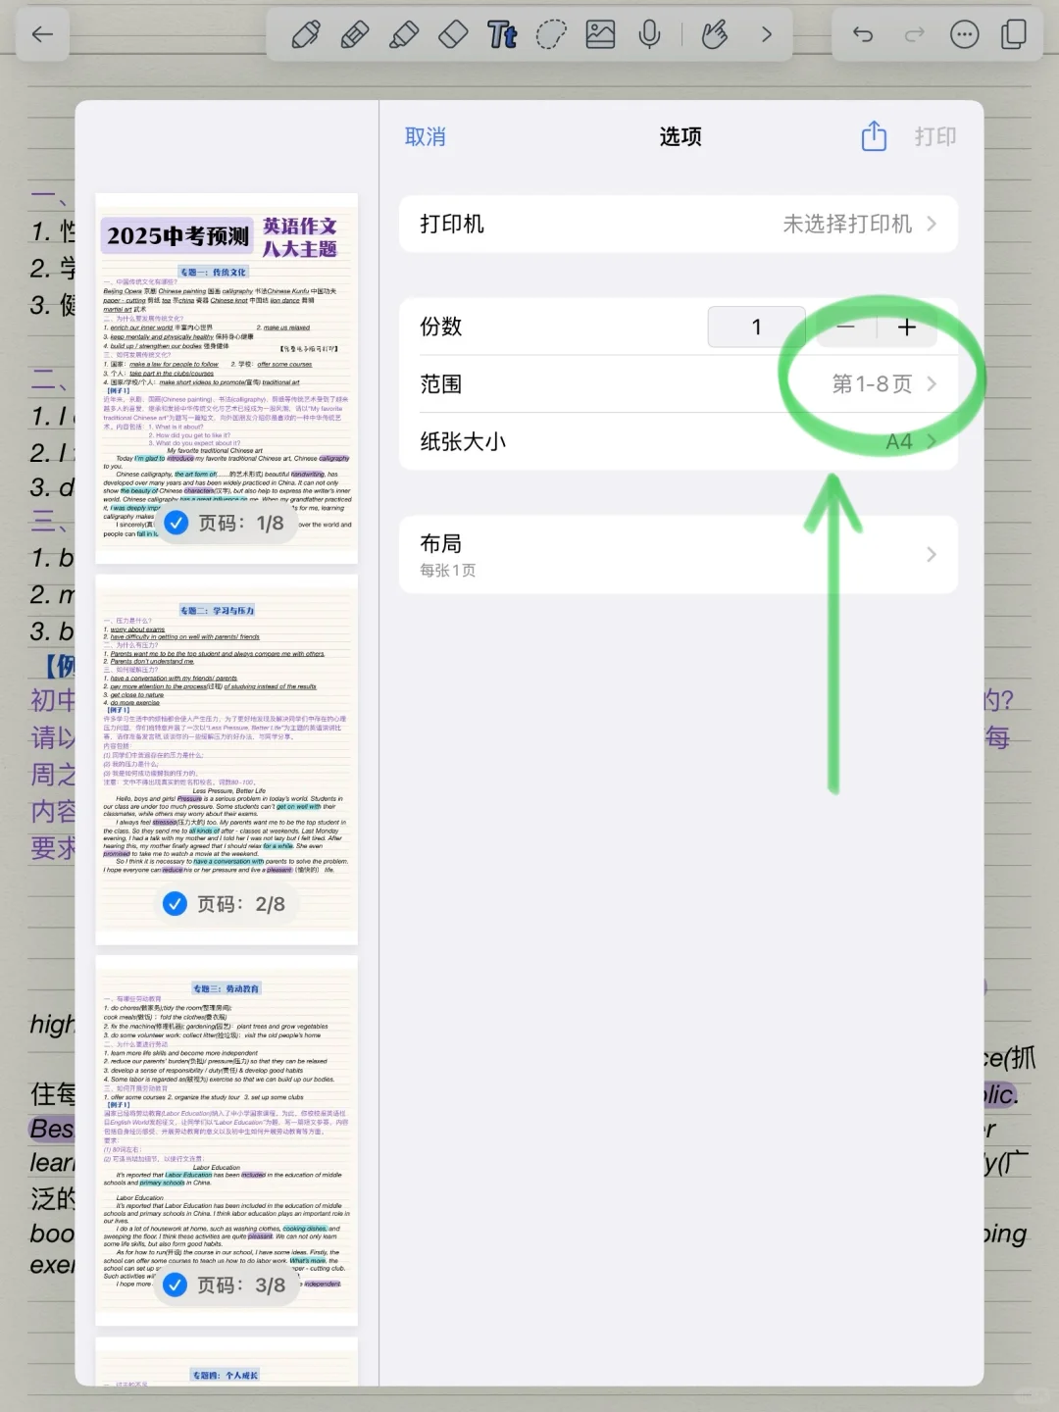
Task: Select the 专题二 学习与压力 page thumbnail
Action: [227, 760]
